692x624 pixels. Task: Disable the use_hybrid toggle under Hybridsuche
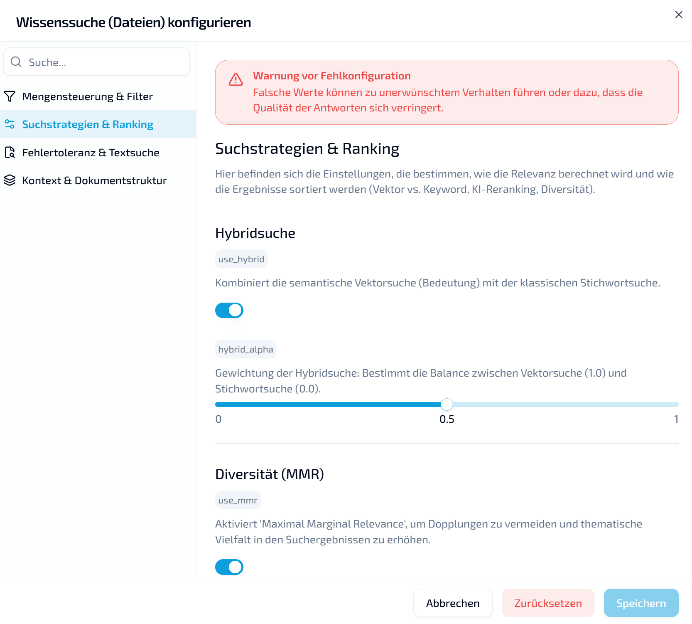coord(229,310)
